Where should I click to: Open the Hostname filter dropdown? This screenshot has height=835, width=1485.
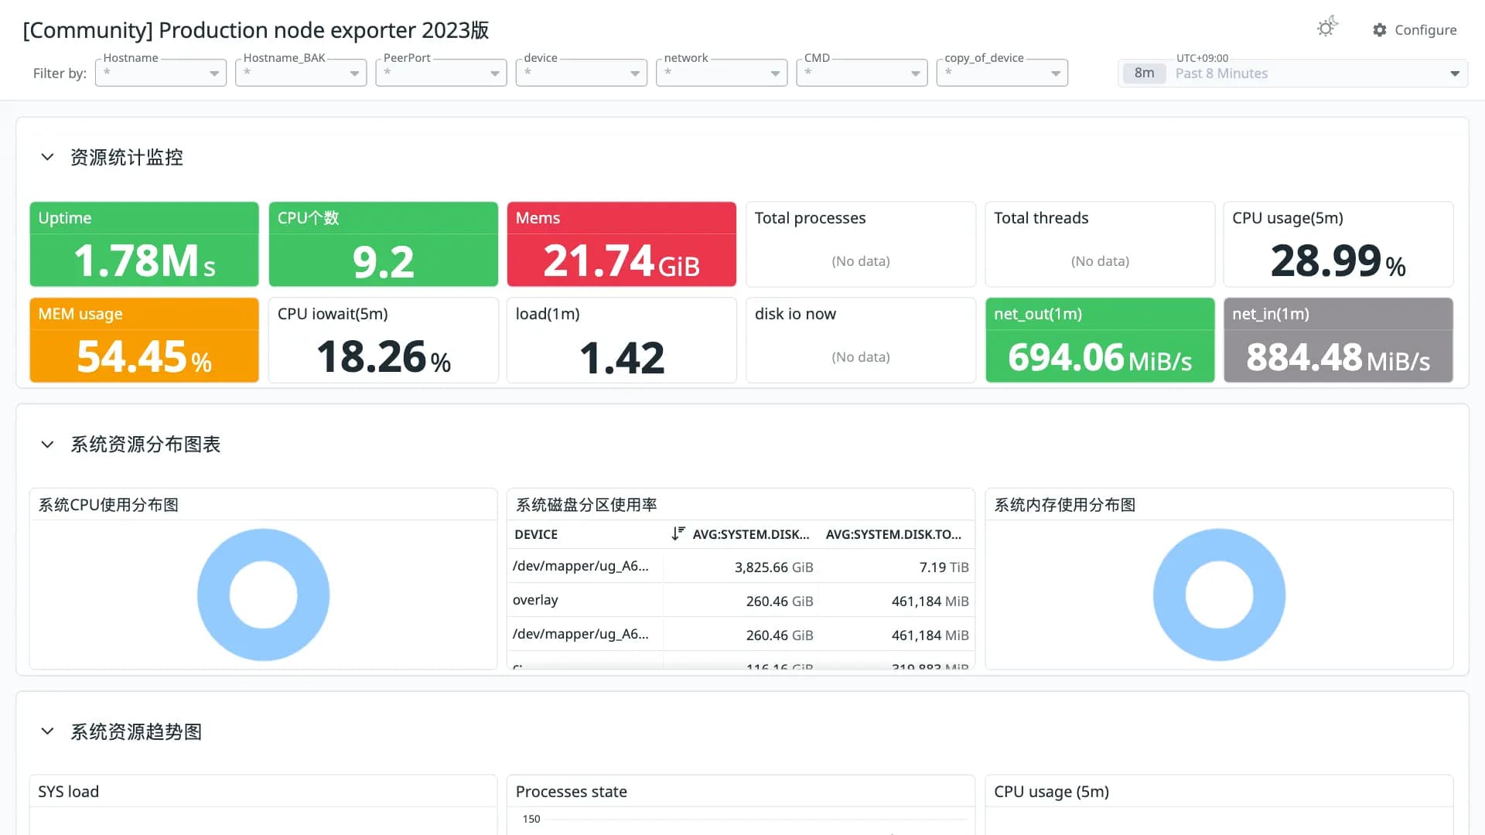click(x=160, y=73)
